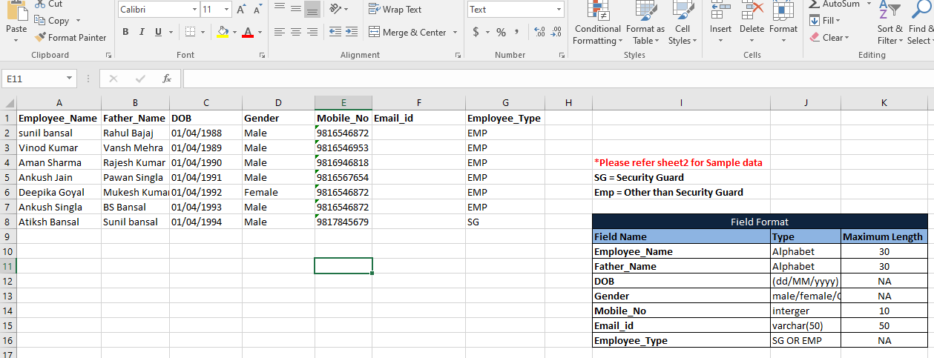The width and height of the screenshot is (934, 358).
Task: Click the Increase Indent icon
Action: pyautogui.click(x=351, y=32)
